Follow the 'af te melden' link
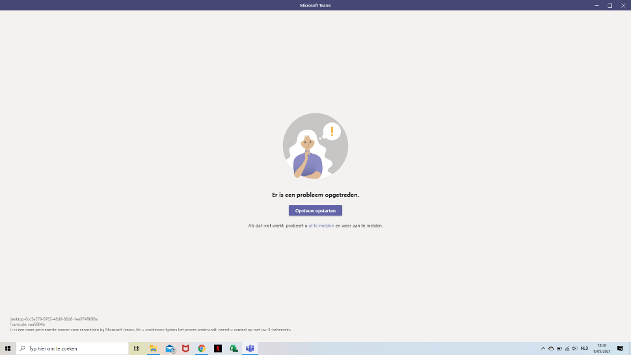Viewport: 631px width, 355px height. 321,225
